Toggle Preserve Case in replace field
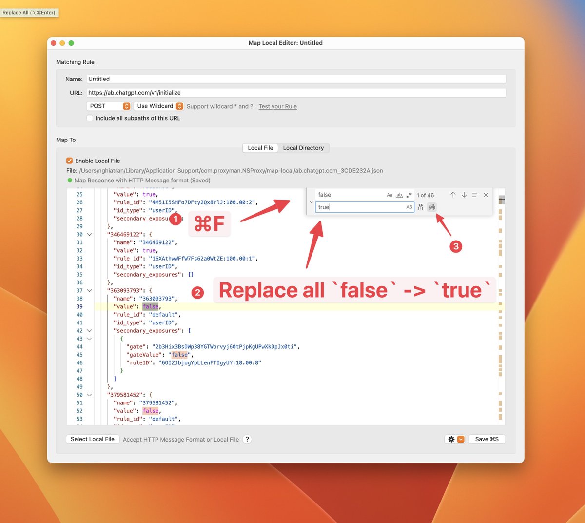Viewport: 585px width, 523px height. [x=409, y=207]
